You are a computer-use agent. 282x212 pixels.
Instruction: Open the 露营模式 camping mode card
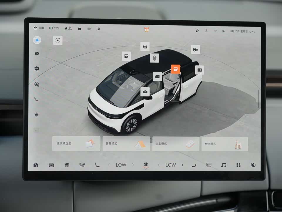[126, 144]
